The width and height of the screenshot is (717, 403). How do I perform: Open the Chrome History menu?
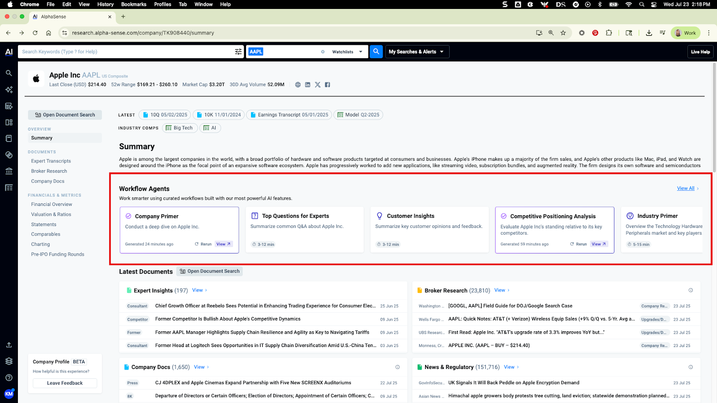pyautogui.click(x=105, y=4)
